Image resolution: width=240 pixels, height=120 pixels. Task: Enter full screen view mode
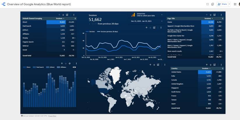tap(207, 4)
